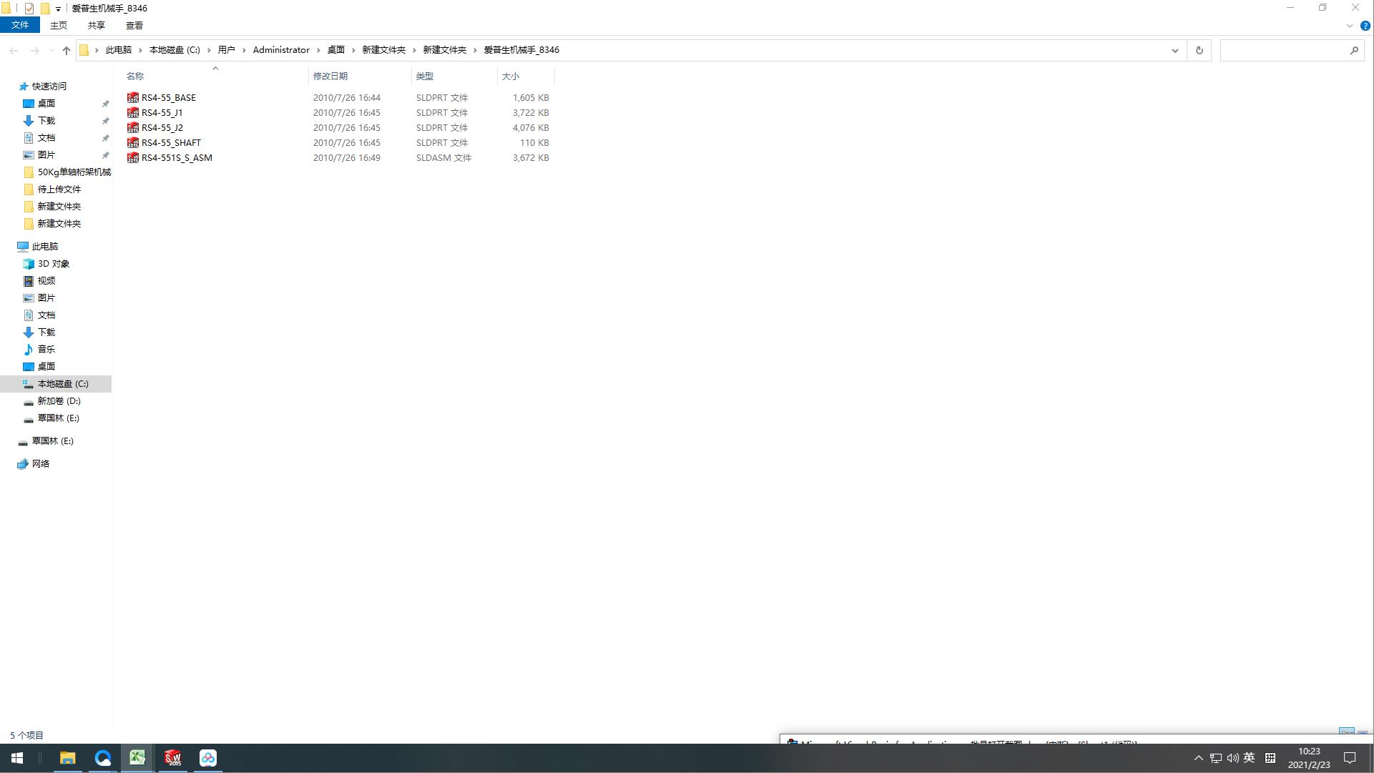Open the Help question mark icon
The height and width of the screenshot is (773, 1374).
[x=1365, y=26]
